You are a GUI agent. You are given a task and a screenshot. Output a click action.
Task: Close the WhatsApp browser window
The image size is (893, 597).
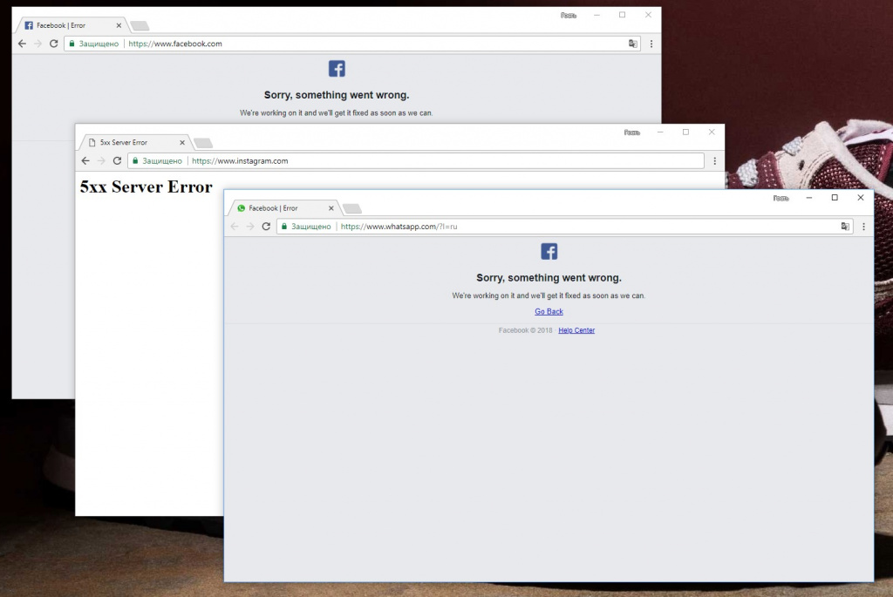tap(861, 198)
